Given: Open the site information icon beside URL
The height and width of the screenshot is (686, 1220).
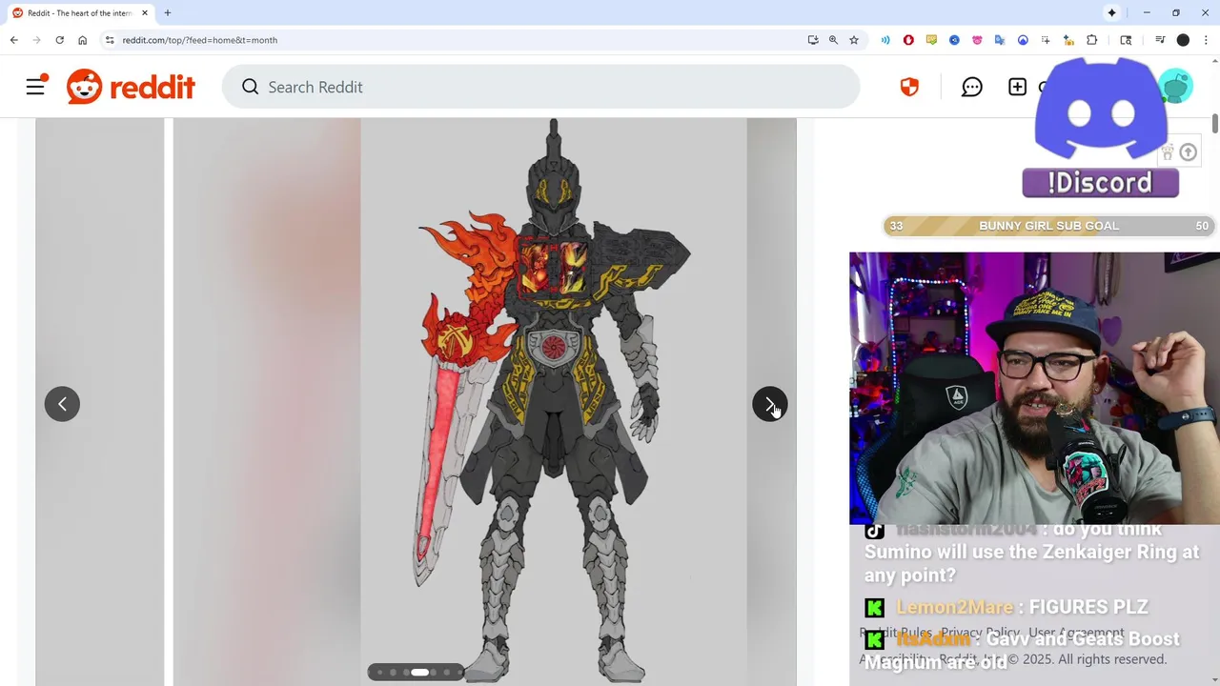Looking at the screenshot, I should point(110,40).
